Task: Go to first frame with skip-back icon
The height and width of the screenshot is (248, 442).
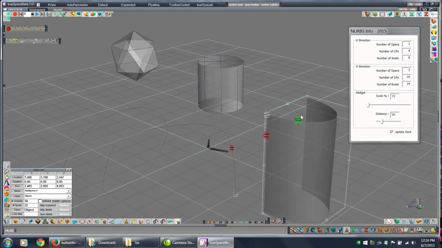Action: coord(21,14)
